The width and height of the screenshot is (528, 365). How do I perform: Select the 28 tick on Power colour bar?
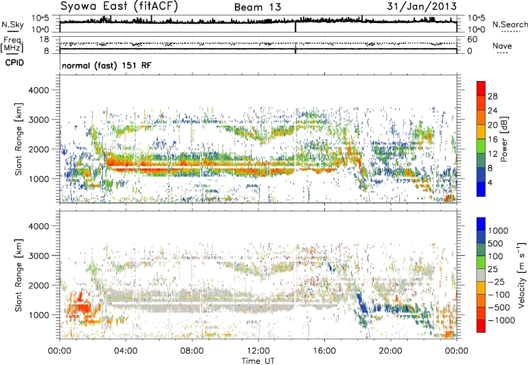[x=492, y=96]
